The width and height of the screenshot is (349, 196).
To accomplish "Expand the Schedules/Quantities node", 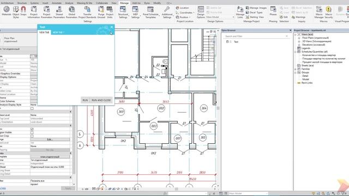I will [296, 52].
